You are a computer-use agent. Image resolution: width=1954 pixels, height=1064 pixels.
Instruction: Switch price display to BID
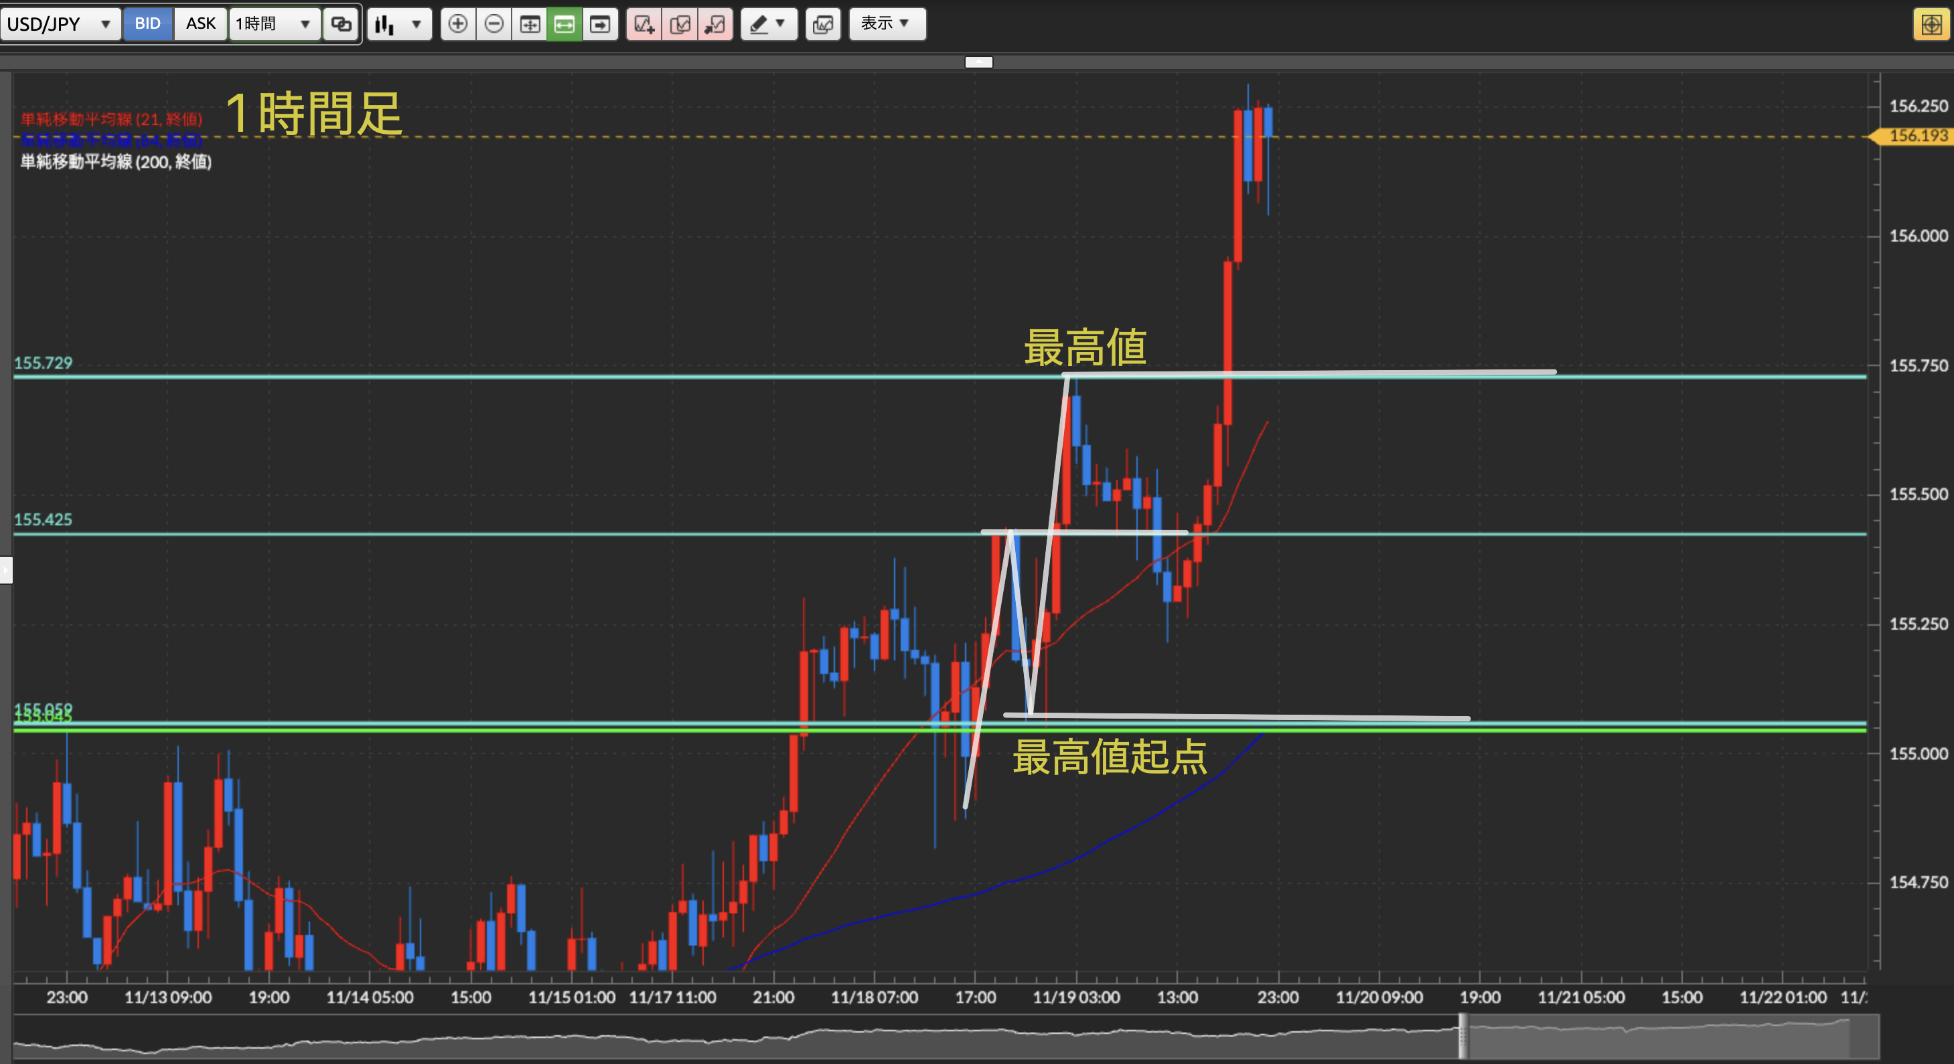[148, 24]
